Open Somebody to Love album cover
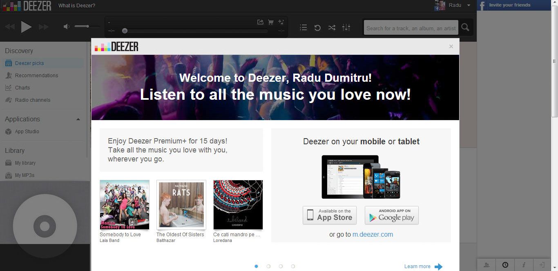 tap(125, 205)
